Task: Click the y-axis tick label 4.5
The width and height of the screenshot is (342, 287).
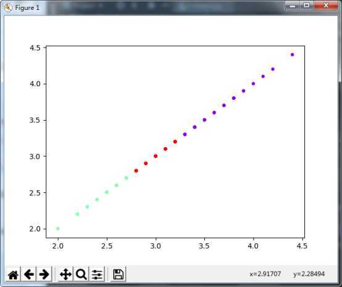Action: point(35,48)
